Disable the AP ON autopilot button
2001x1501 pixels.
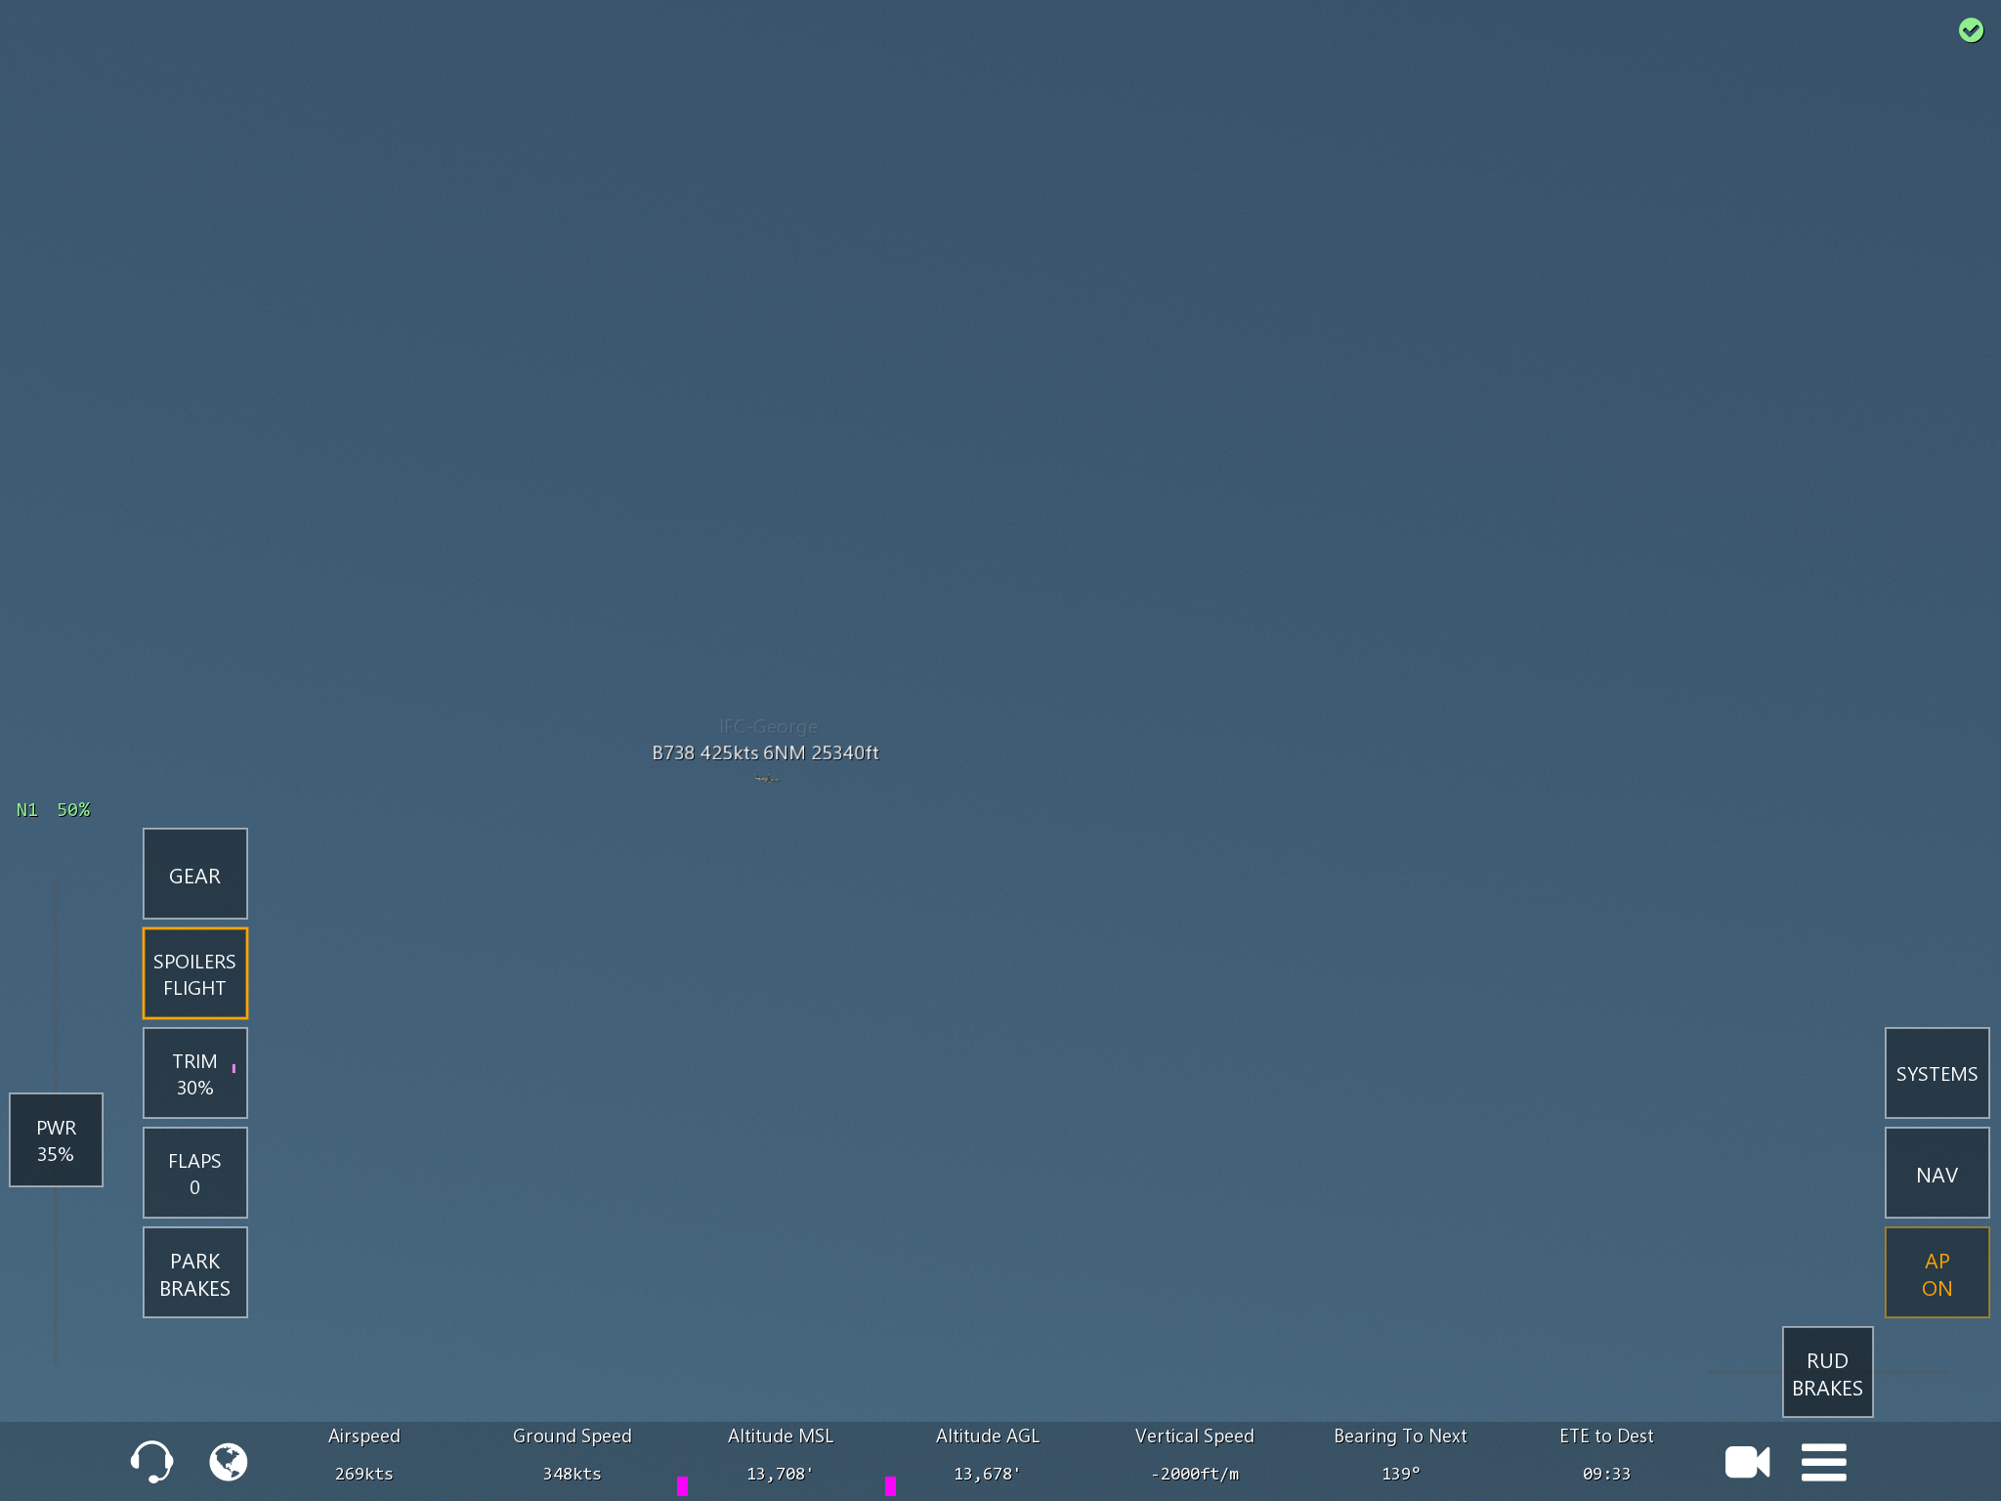(1936, 1273)
